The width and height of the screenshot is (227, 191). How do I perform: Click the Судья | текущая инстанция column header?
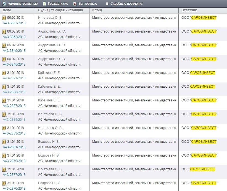[60, 10]
